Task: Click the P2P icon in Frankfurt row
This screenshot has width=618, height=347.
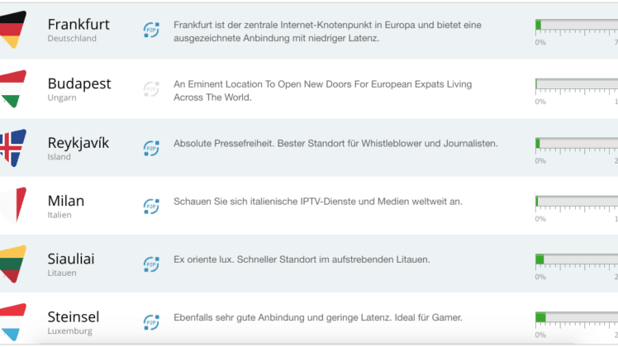Action: point(151,30)
